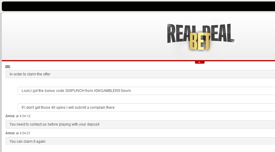
Task: Click 'Anna: at 4:54:21' timestamp label
Action: tap(18, 133)
